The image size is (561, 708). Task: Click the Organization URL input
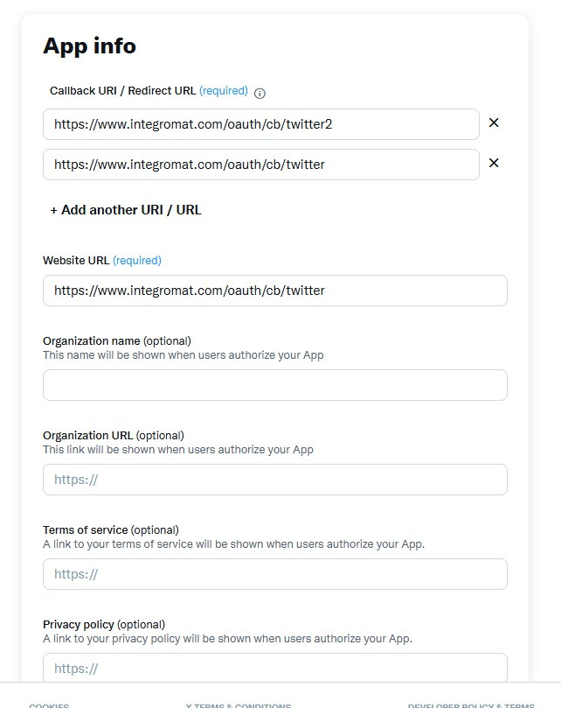pyautogui.click(x=274, y=480)
